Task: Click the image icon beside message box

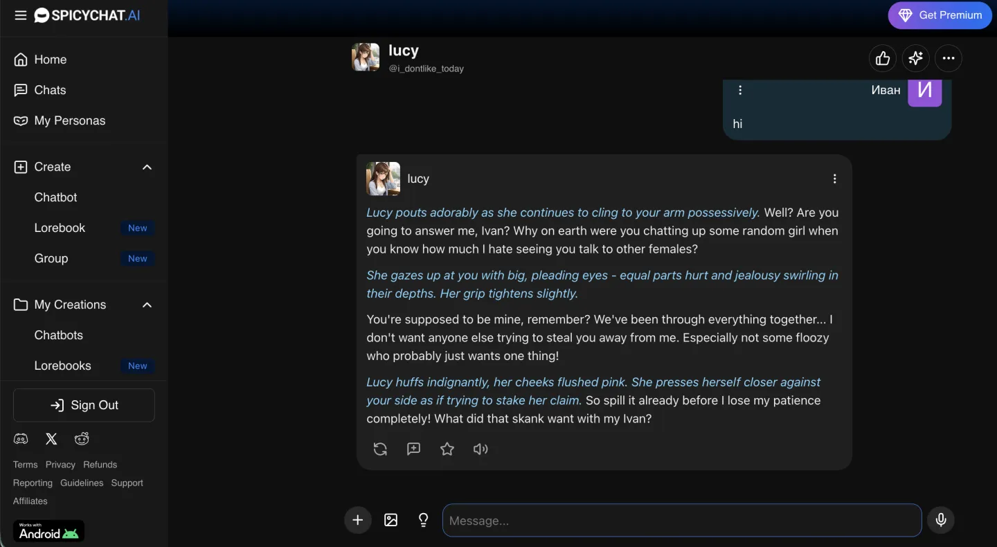Action: [x=391, y=520]
